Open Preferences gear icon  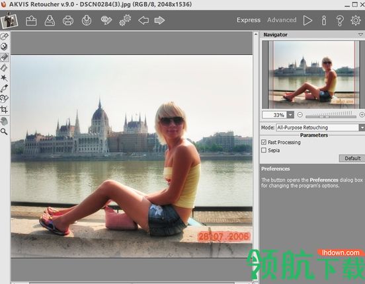[356, 20]
